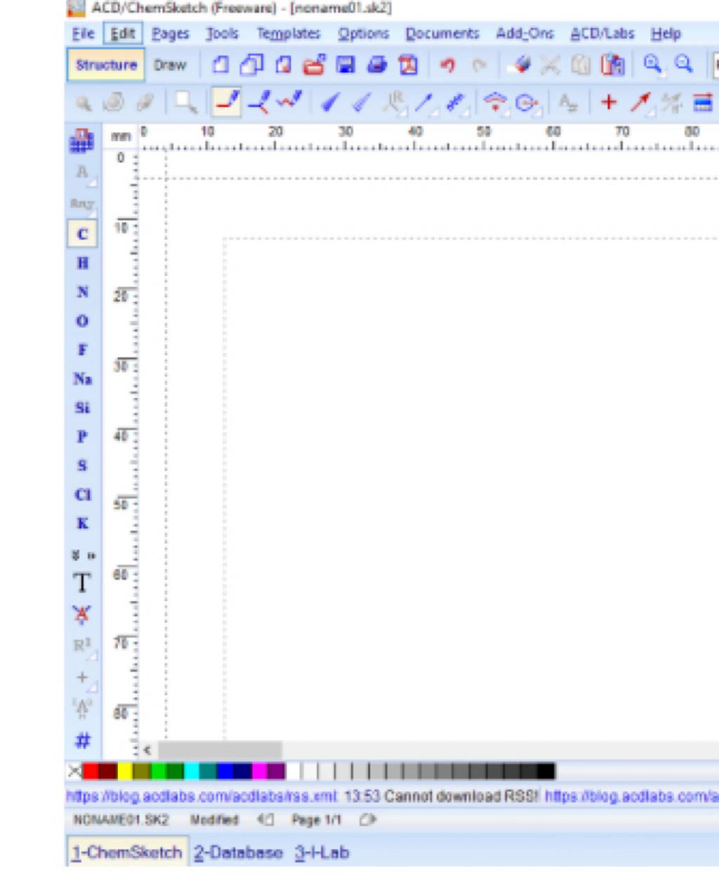Viewport: 719px width, 896px height.
Task: Select the Delete eraser tool
Action: click(x=521, y=65)
